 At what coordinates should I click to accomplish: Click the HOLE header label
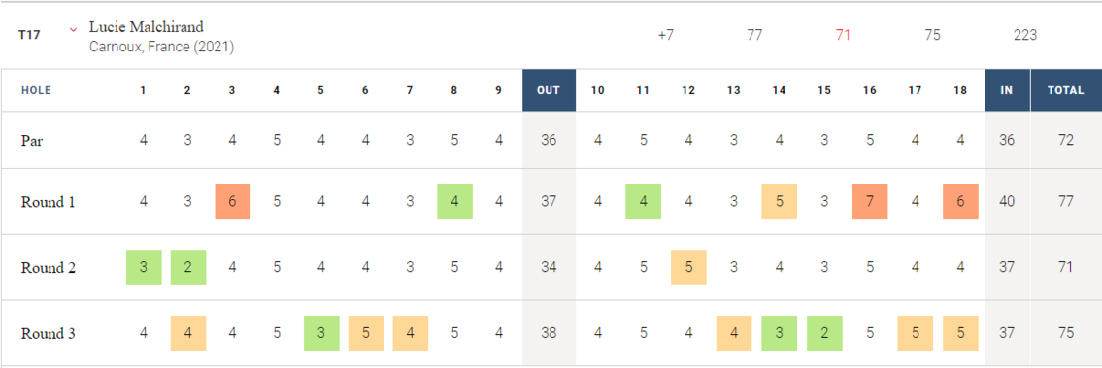click(x=37, y=90)
